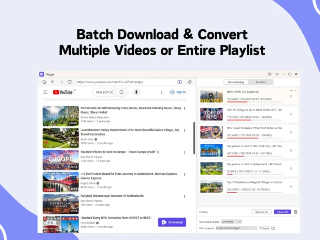320x240 pixels.
Task: Click Here Be Barr channel link
Action: pos(88,223)
